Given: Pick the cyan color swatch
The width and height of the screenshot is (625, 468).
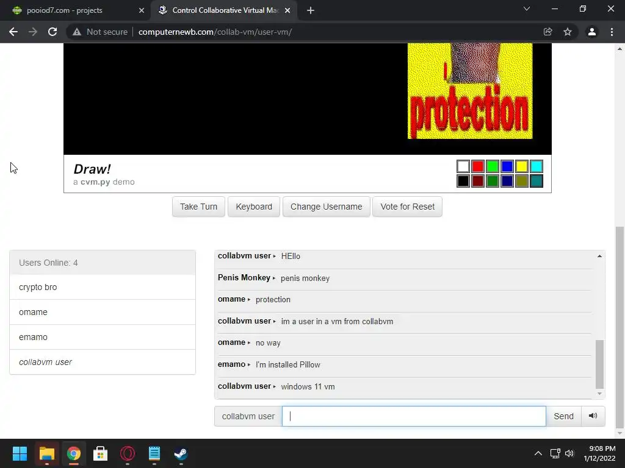Looking at the screenshot, I should [x=536, y=166].
